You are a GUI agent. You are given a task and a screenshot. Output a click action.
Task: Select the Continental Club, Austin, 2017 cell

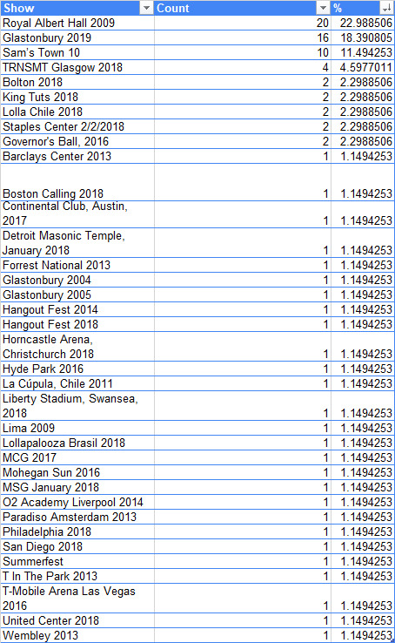click(x=77, y=214)
